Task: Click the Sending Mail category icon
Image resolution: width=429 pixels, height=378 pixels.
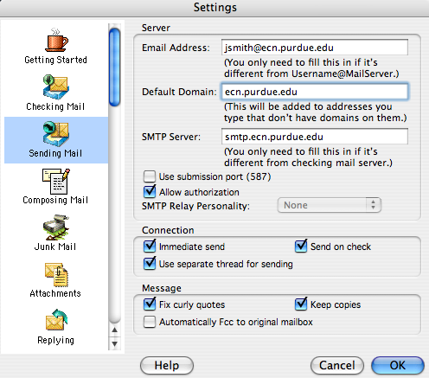Action: point(56,134)
